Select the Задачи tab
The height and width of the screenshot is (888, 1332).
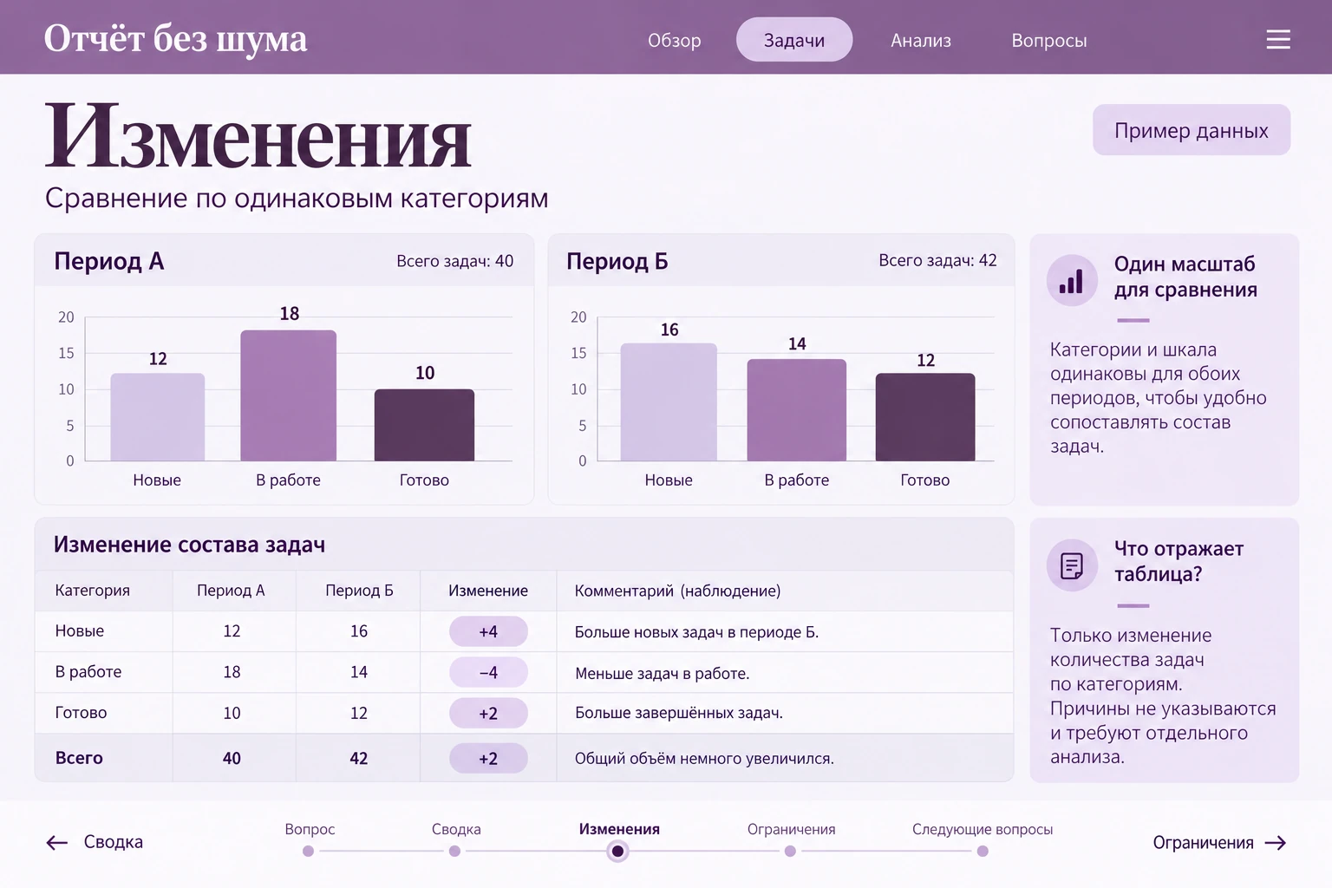click(x=794, y=40)
